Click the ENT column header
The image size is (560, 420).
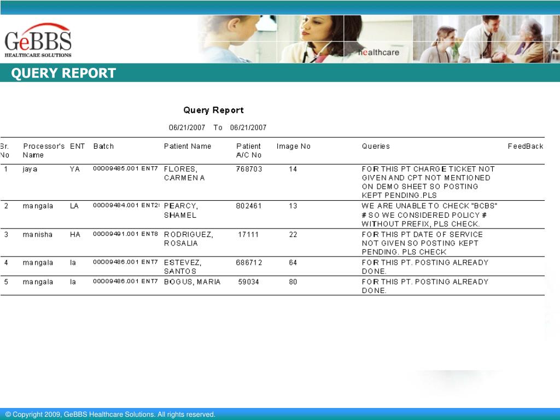click(x=77, y=146)
